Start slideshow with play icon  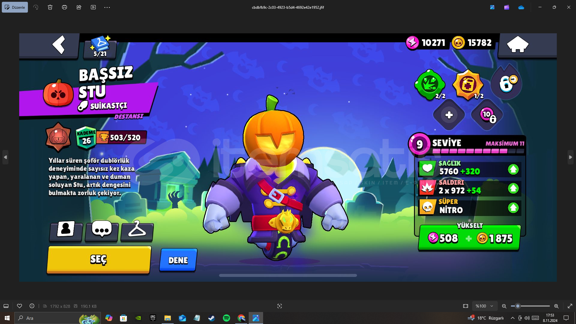coord(93,7)
